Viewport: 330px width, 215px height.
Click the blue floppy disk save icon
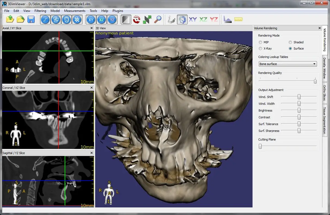pos(31,19)
